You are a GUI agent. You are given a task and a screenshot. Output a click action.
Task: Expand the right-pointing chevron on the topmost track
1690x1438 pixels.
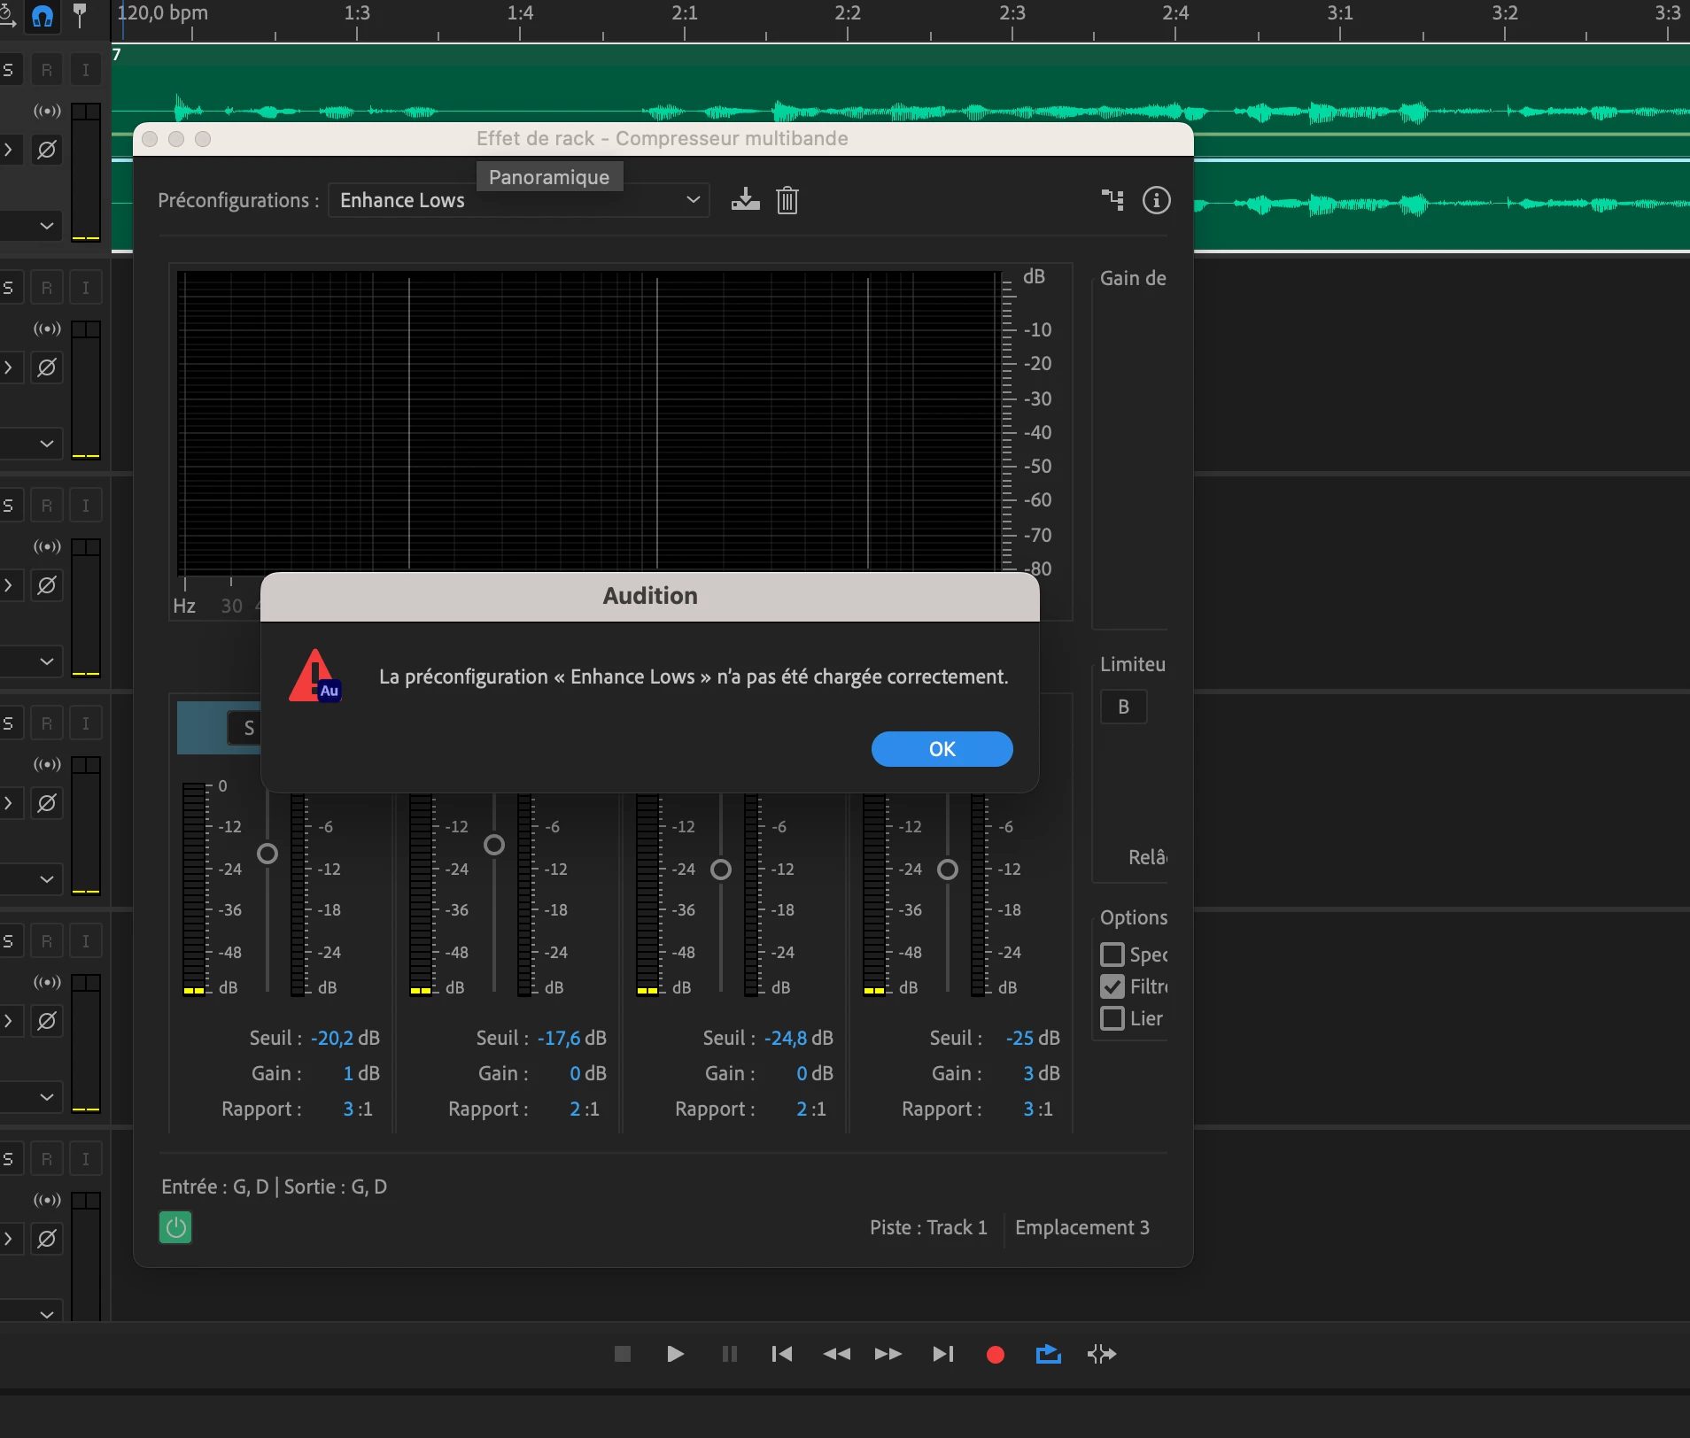click(x=8, y=150)
